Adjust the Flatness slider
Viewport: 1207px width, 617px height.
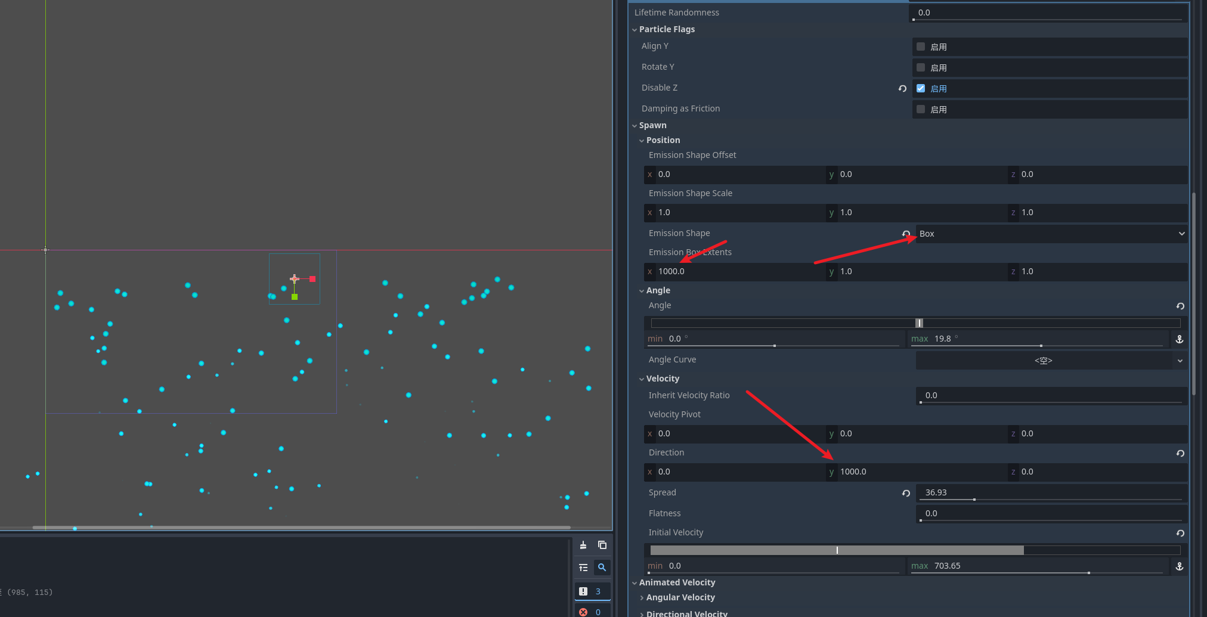tap(1051, 520)
